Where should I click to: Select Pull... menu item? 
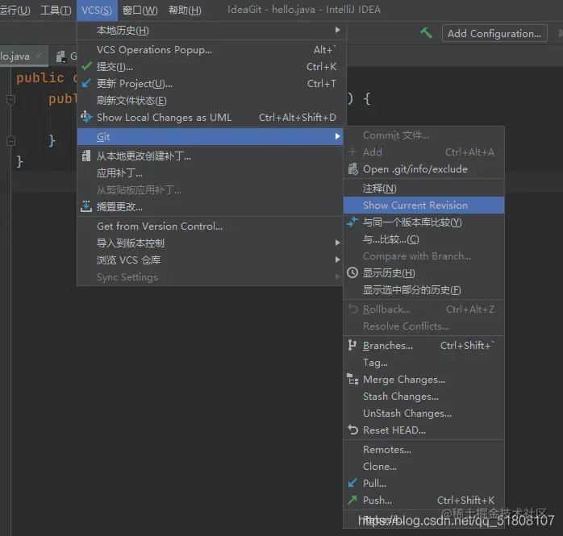423,483
